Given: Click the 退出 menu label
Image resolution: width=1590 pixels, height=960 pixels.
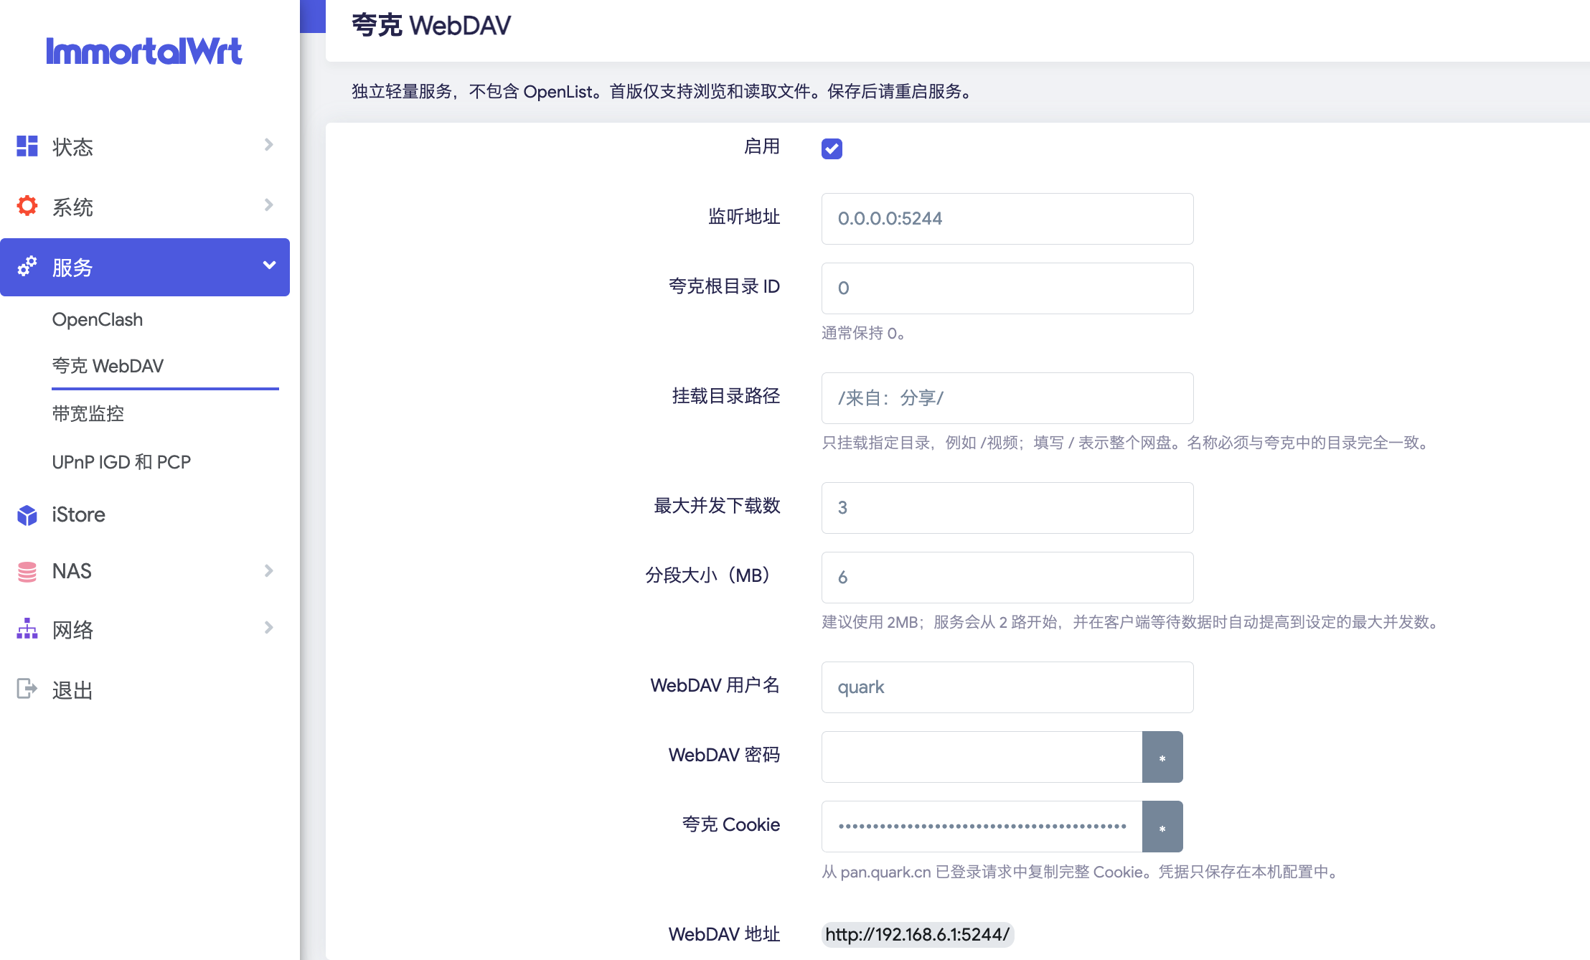Looking at the screenshot, I should pyautogui.click(x=72, y=690).
